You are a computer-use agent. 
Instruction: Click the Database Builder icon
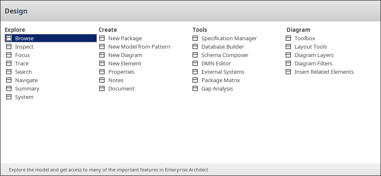195,47
